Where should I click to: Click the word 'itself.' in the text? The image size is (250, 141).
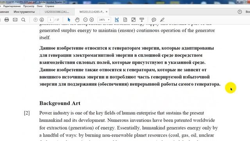[x=45, y=38]
